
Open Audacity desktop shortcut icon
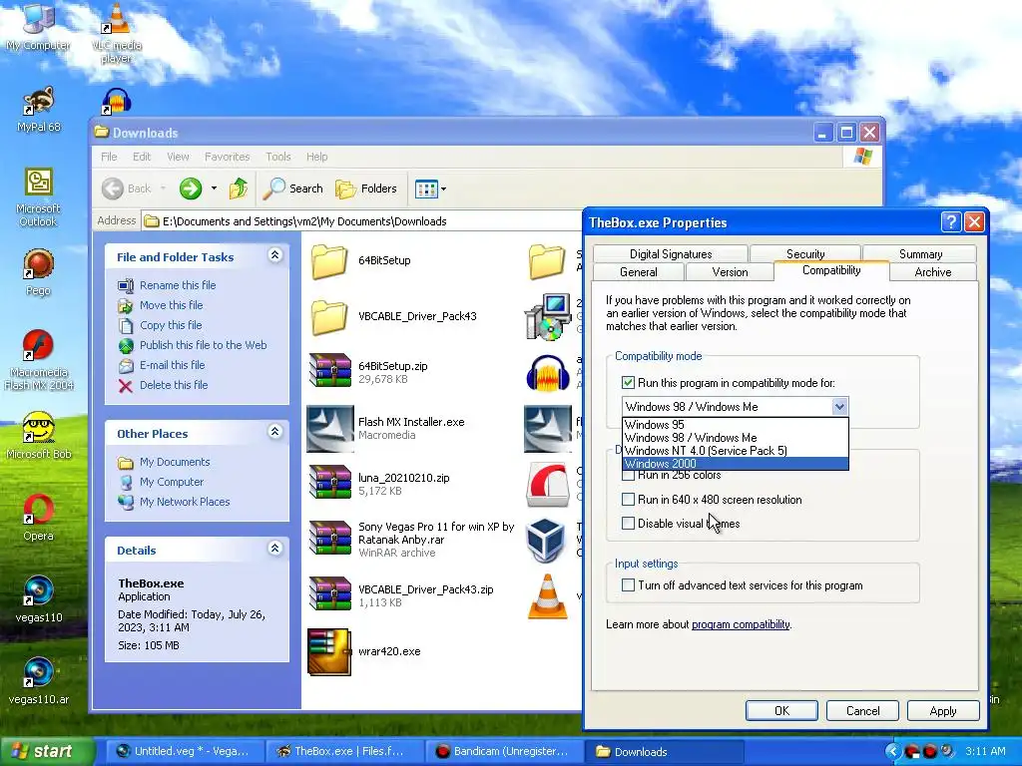point(117,102)
